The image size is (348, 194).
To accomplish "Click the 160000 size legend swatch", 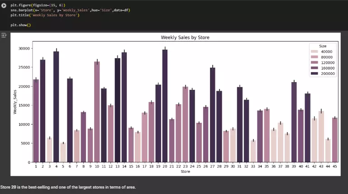I will [x=315, y=68].
